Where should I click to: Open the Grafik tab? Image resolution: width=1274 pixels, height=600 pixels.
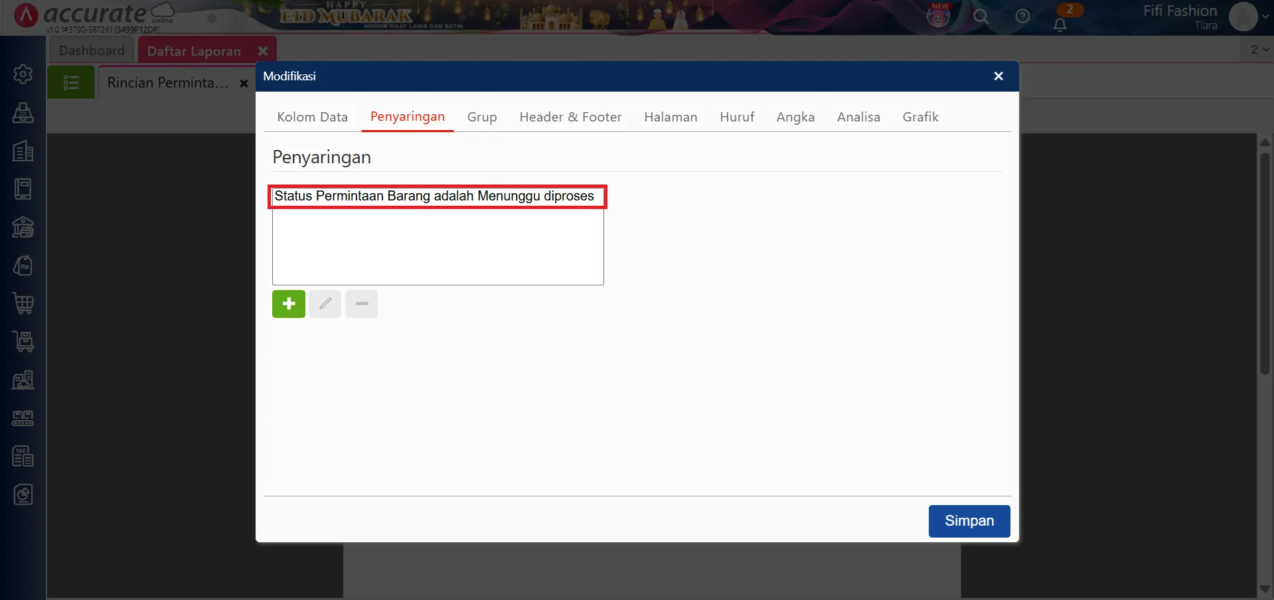(x=920, y=117)
